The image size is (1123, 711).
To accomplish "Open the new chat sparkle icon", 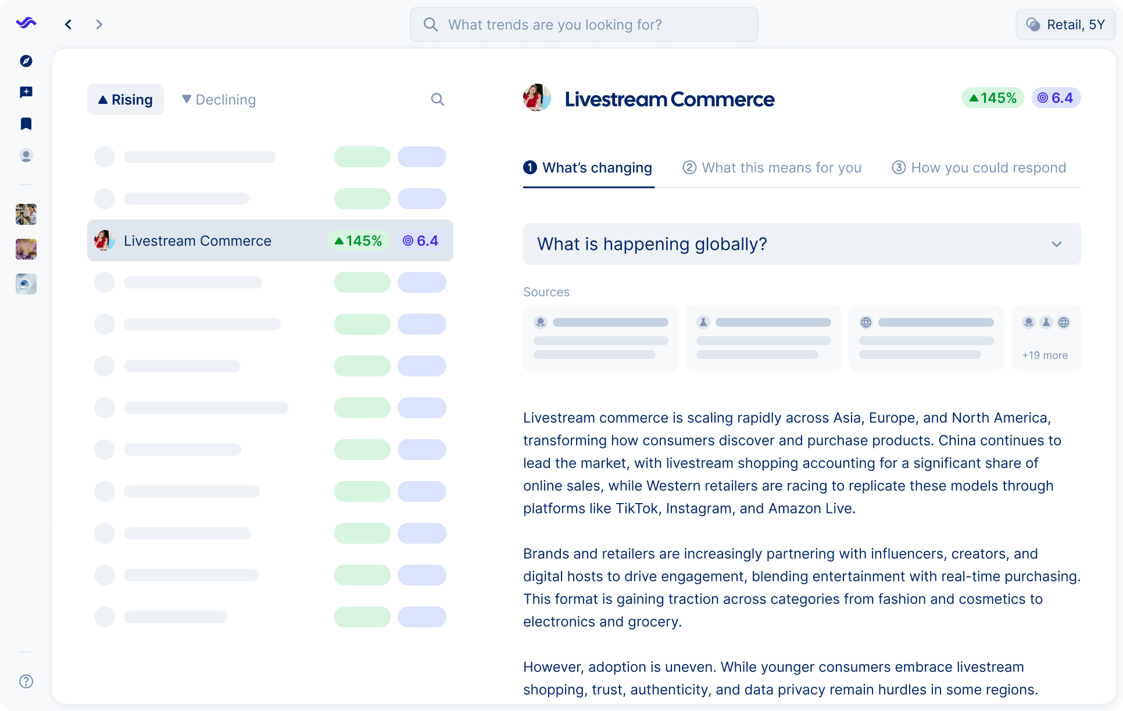I will click(x=26, y=92).
